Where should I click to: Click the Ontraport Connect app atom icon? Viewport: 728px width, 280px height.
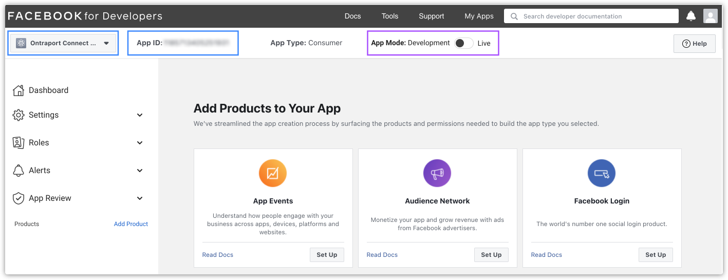[21, 43]
